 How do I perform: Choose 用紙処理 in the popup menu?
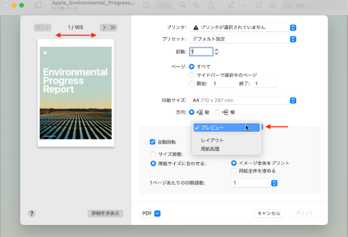227,149
